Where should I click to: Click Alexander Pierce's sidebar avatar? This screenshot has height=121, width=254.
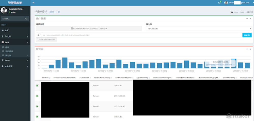tap(4, 10)
